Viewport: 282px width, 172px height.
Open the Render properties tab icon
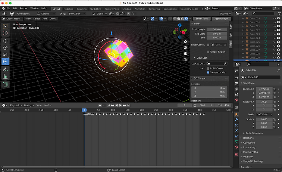coord(236,78)
